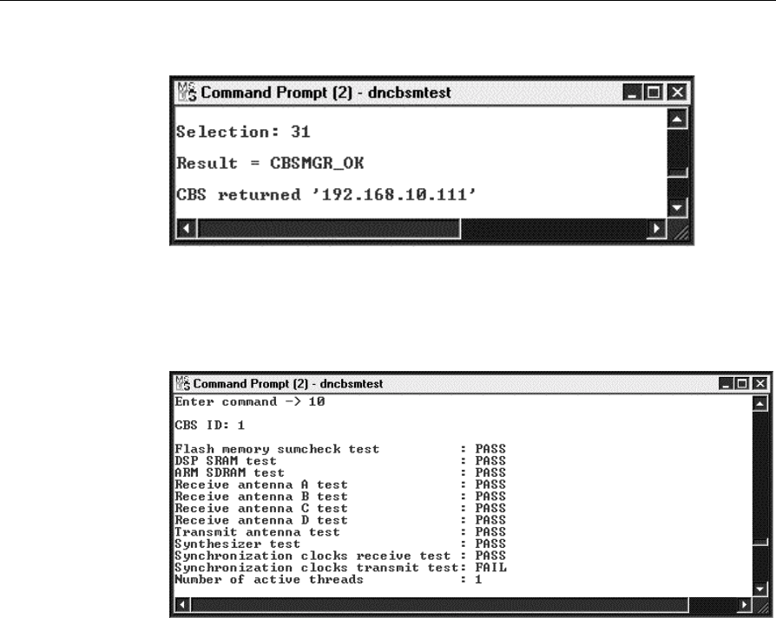Screen dimensions: 776x618
Task: Click scroll down arrow in upper window
Action: 677,207
